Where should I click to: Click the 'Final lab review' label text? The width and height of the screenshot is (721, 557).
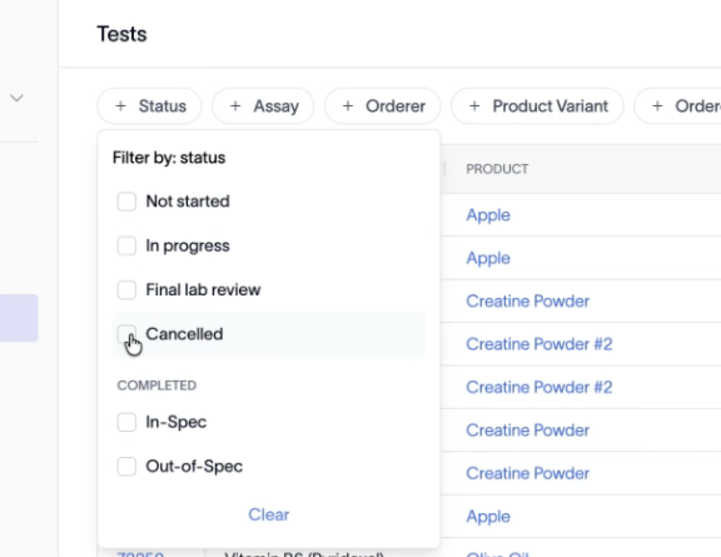(203, 290)
